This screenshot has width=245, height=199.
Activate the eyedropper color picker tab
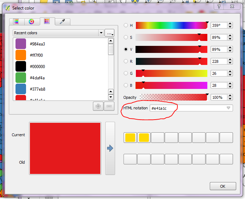pos(62,22)
